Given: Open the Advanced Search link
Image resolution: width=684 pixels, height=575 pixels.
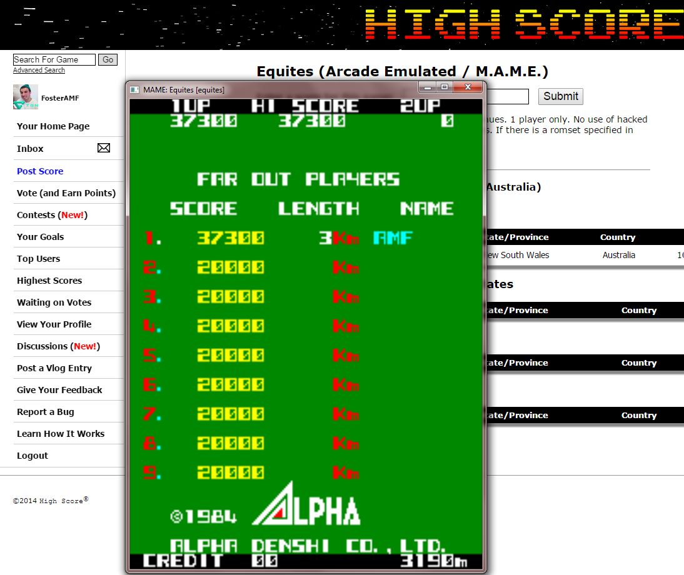Looking at the screenshot, I should 39,70.
